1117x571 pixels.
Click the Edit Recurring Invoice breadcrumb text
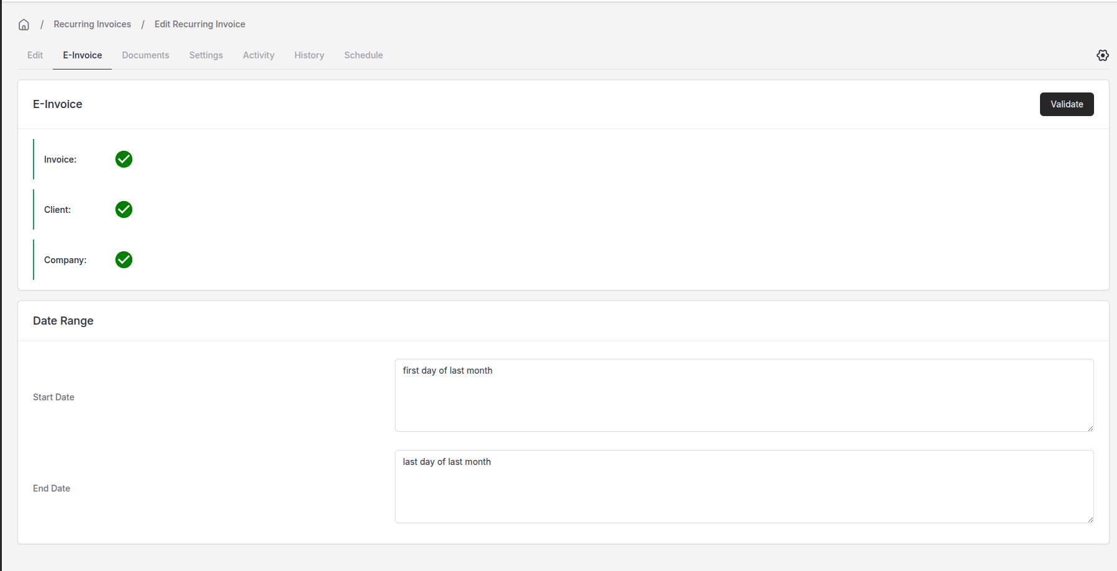(199, 24)
